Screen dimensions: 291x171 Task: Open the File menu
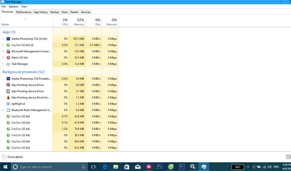pyautogui.click(x=4, y=7)
